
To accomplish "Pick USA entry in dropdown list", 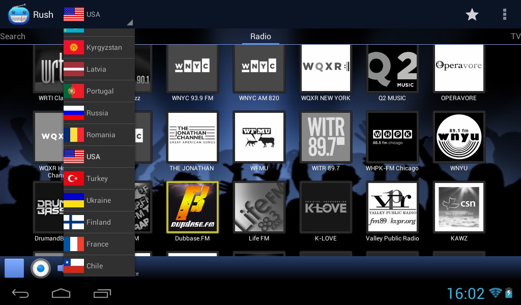I will (x=99, y=157).
